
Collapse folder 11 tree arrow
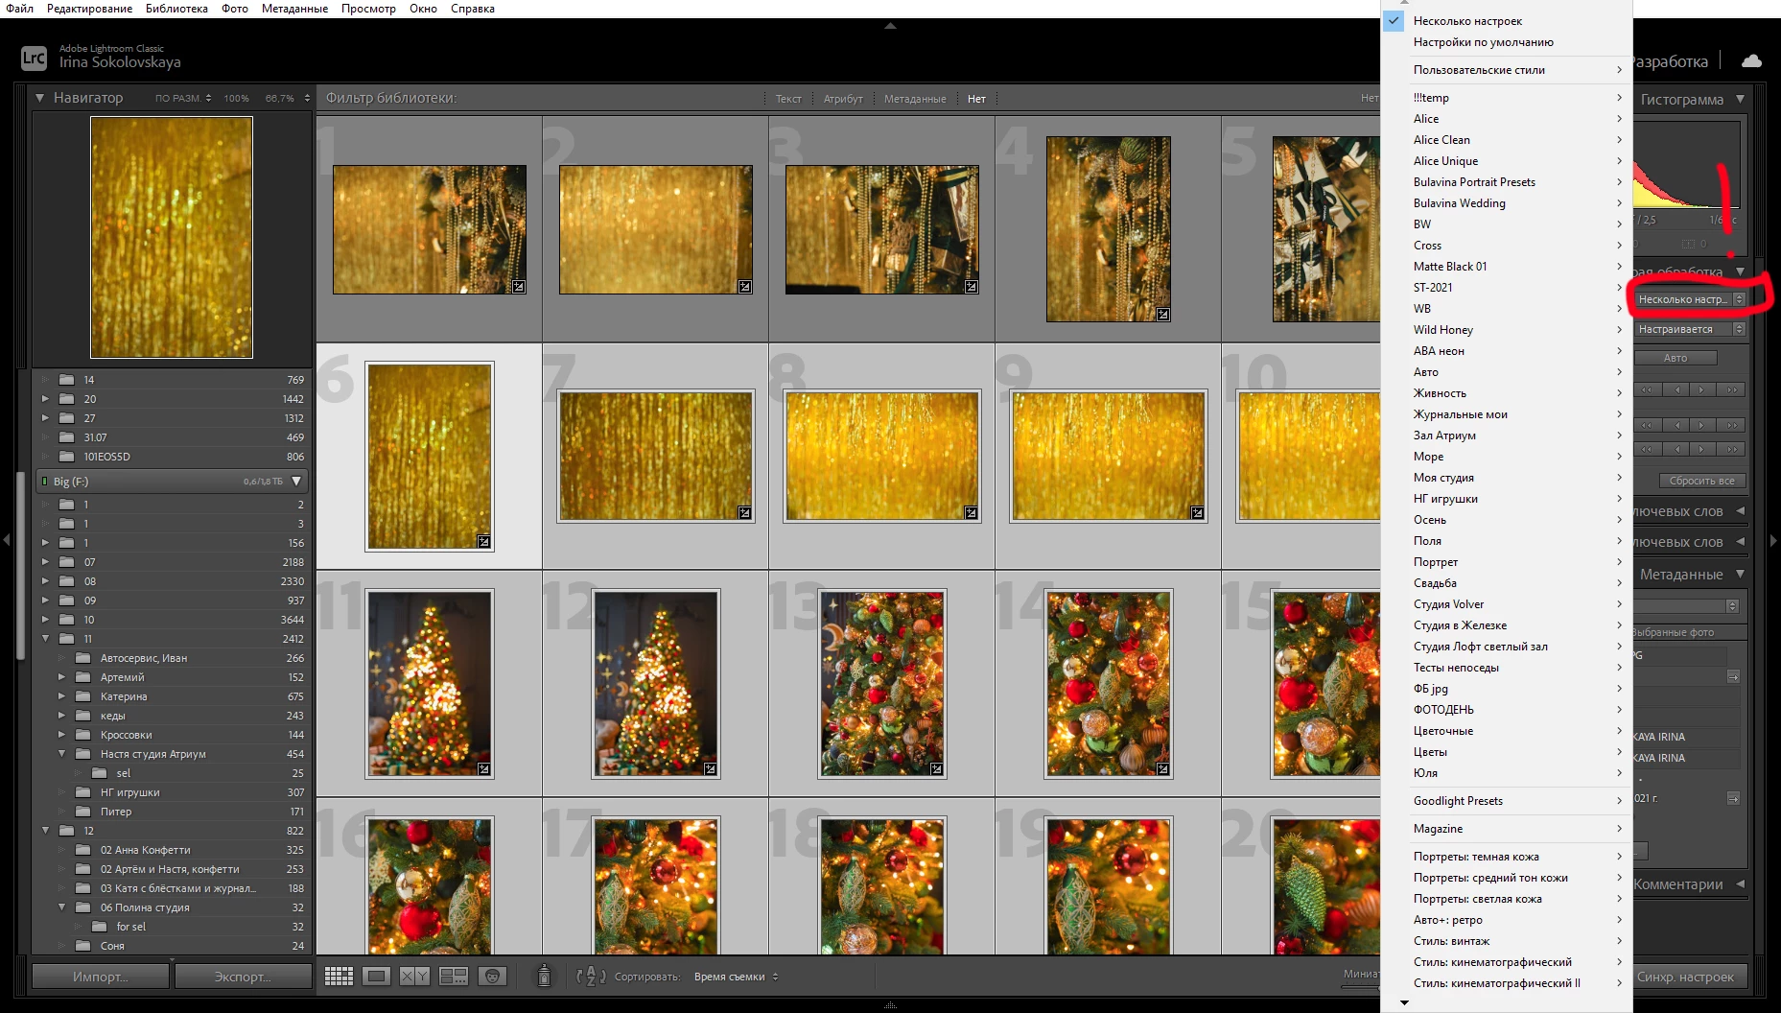click(x=45, y=639)
